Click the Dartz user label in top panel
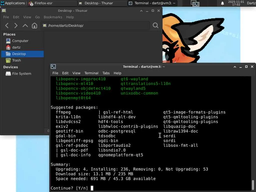This screenshot has width=256, height=192. click(x=251, y=3)
